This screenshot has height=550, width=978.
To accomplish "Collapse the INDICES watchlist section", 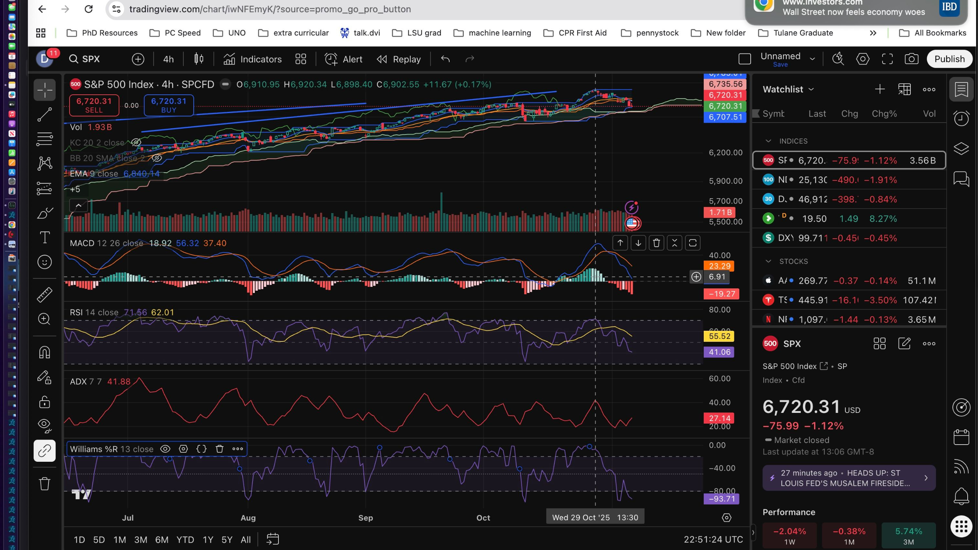I will [x=768, y=141].
